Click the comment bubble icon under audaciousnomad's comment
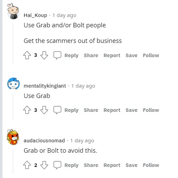178x178 pixels. 57,165
